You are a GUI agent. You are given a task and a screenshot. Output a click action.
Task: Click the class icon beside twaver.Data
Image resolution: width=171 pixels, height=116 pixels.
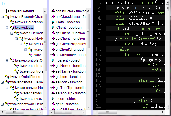pos(12,28)
